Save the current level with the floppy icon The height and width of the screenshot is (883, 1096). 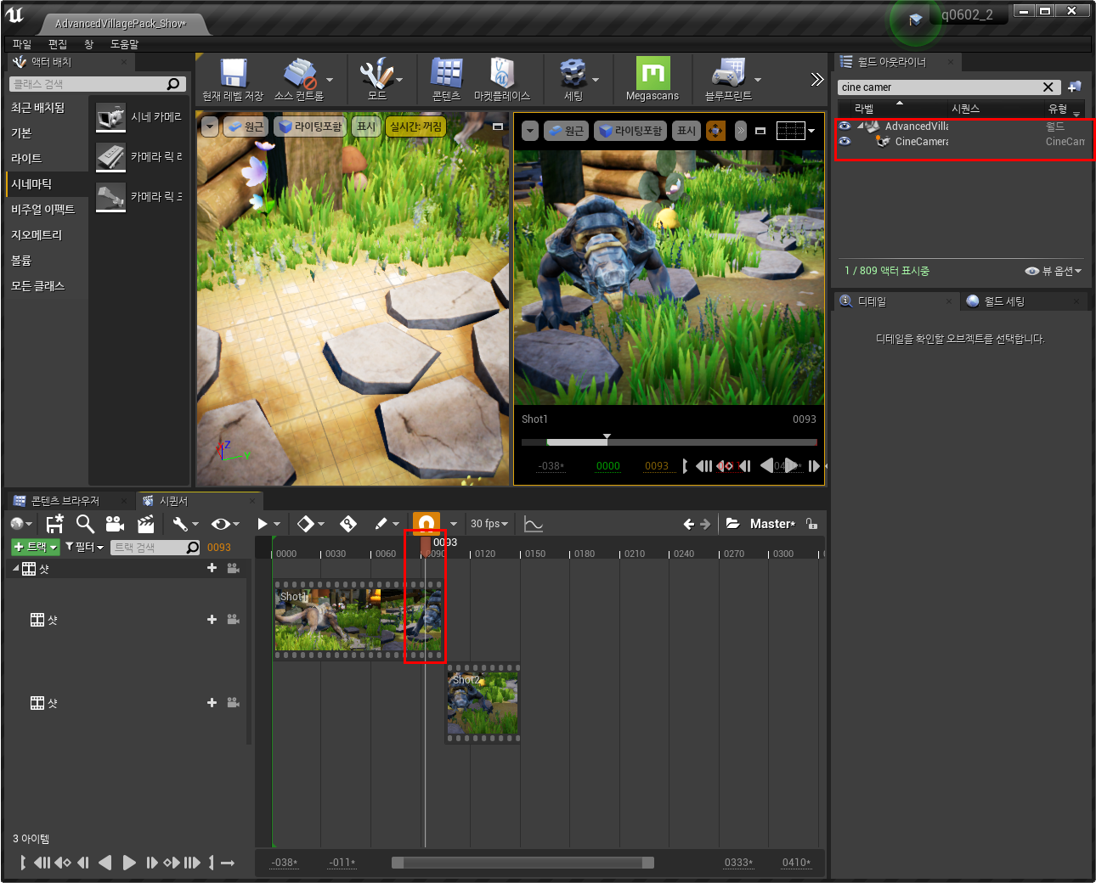coord(233,79)
